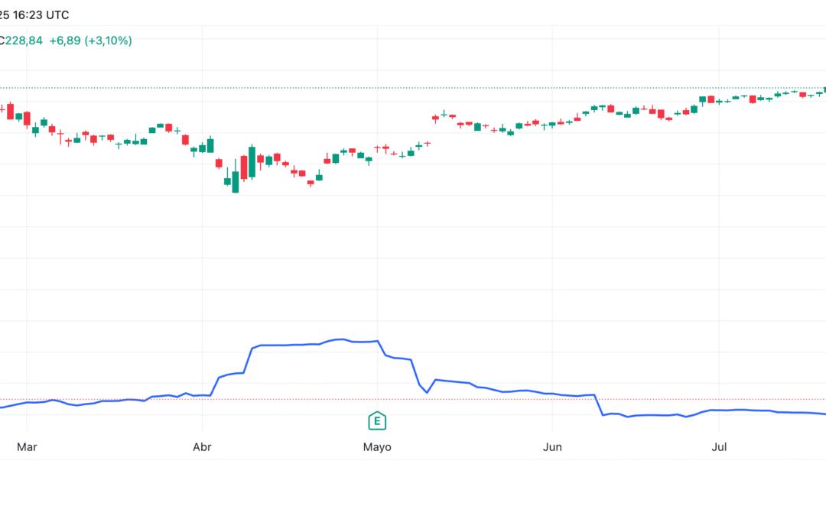This screenshot has width=826, height=516.
Task: Click the drop in the blue line after Jun
Action: 598,409
